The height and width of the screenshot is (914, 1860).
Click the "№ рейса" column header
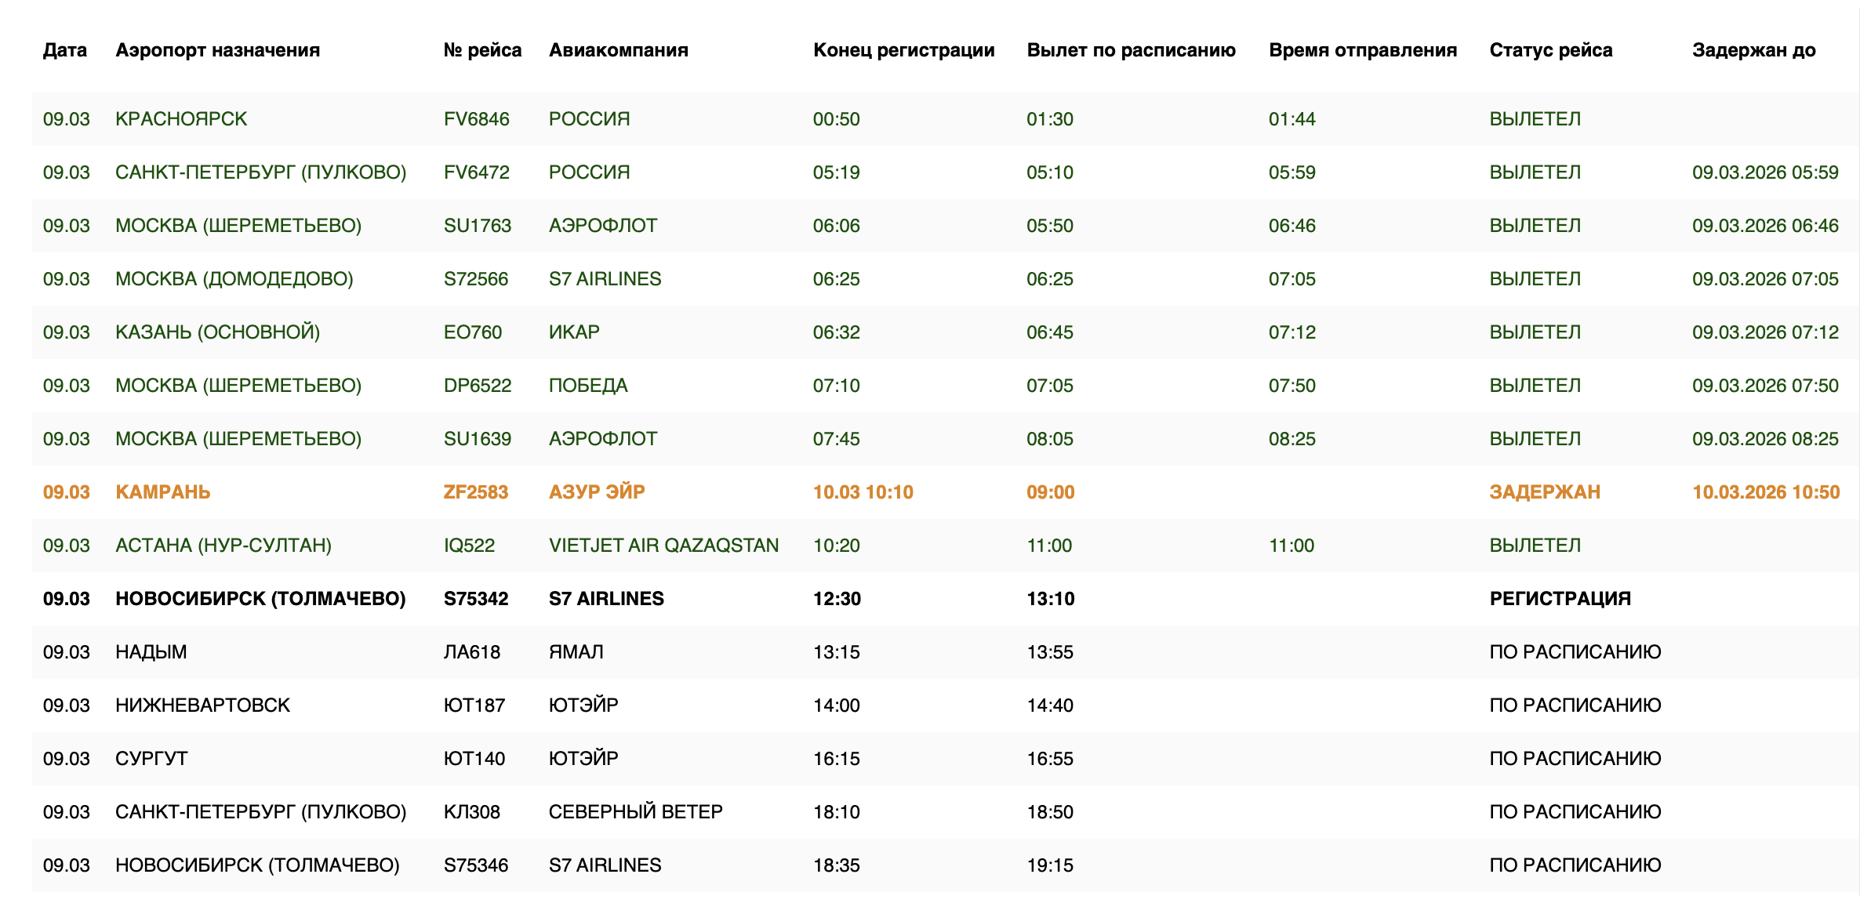coord(482,50)
